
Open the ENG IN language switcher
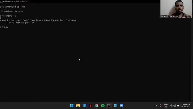coord(166,106)
